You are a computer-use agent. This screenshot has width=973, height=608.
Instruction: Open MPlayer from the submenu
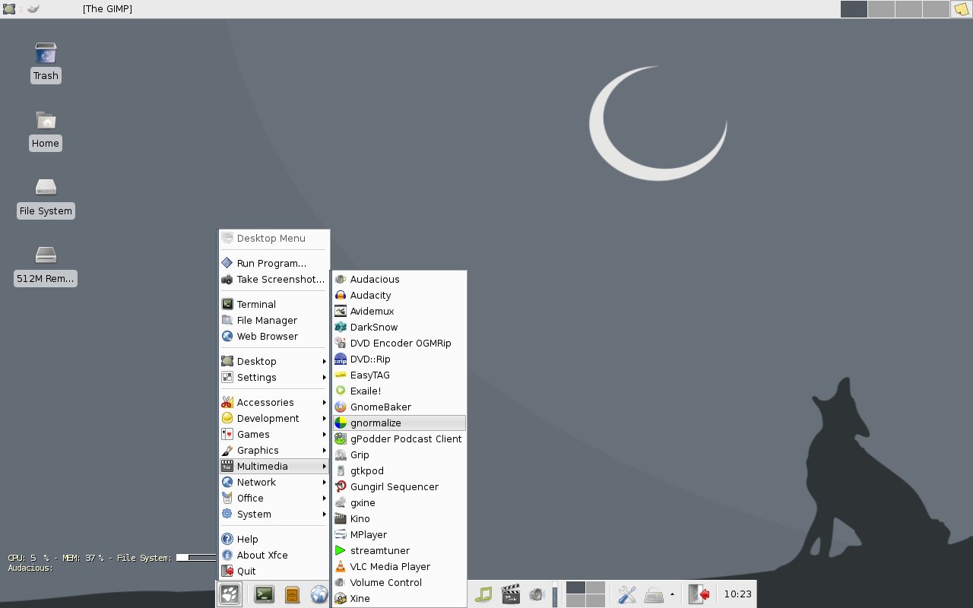(399, 534)
